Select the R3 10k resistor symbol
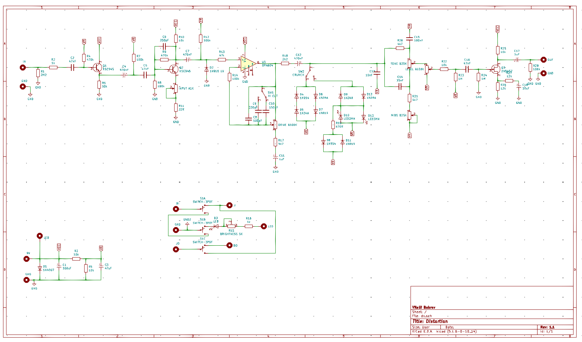Screen dimensions: 582x342 76,259
